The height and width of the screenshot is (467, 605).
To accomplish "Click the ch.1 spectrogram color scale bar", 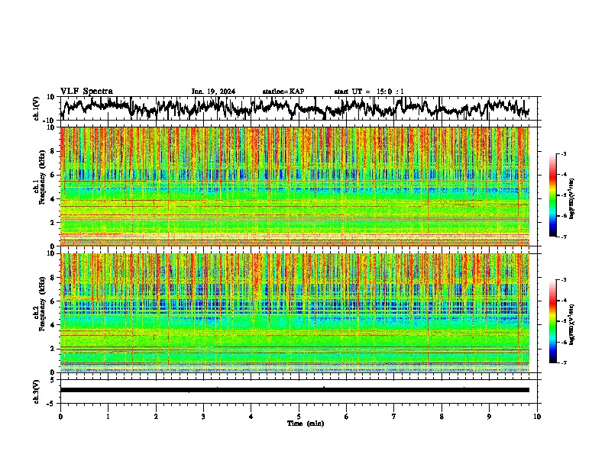I will click(x=553, y=195).
